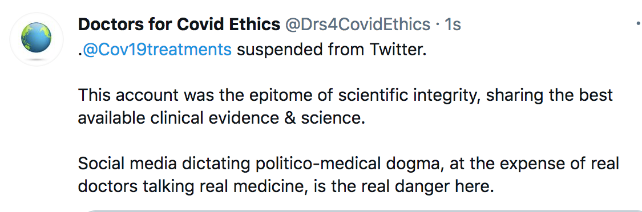Click the word 'Twitter' in first line
The image size is (642, 212).
(x=397, y=50)
